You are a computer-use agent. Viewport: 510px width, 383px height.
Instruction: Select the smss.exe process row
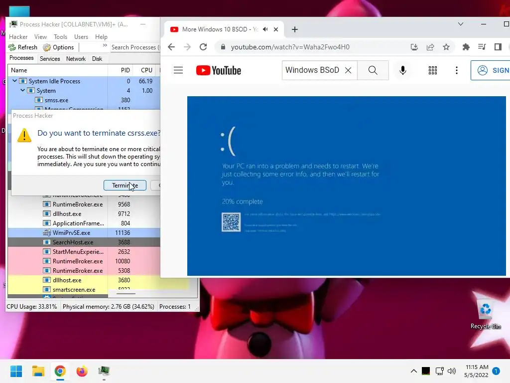pyautogui.click(x=84, y=100)
